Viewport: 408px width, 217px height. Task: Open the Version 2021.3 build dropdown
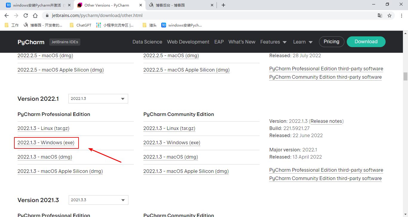coord(99,200)
